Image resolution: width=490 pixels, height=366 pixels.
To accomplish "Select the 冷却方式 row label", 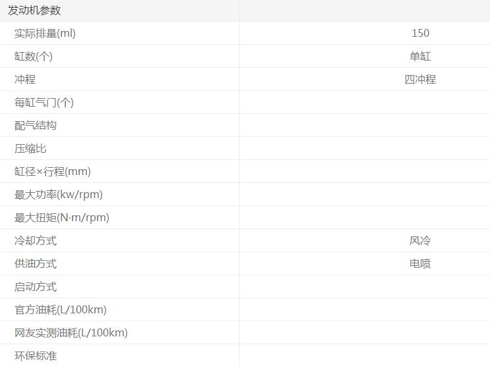I will [x=36, y=241].
